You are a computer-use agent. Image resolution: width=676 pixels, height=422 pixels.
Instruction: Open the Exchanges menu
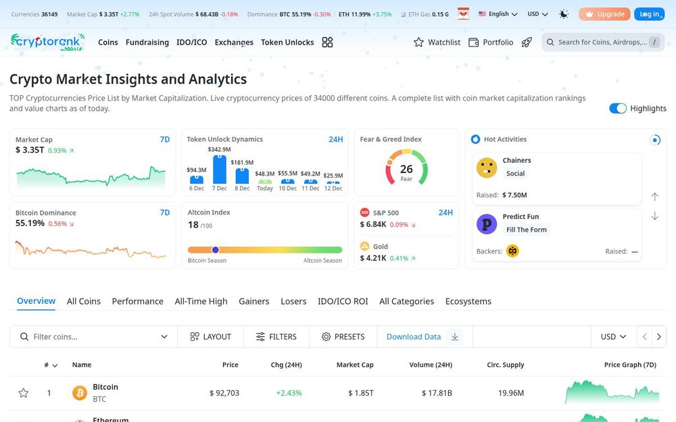(x=234, y=42)
